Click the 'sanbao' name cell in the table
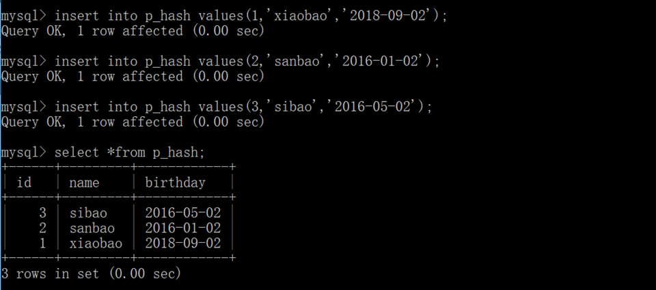Viewport: 656px width, 290px height. tap(92, 228)
